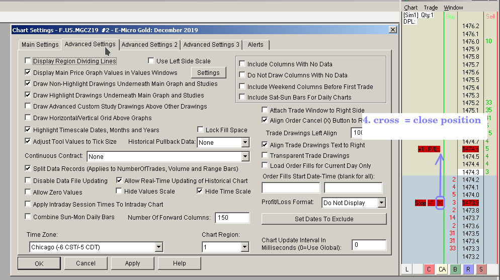Open the Trade menu in DOM window

click(431, 8)
